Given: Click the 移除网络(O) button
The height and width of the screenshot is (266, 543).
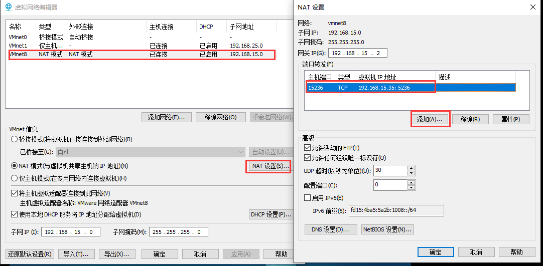Looking at the screenshot, I should (x=221, y=117).
